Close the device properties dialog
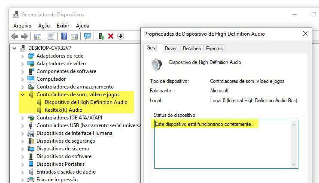Viewport: 319px width, 183px height. (x=305, y=34)
